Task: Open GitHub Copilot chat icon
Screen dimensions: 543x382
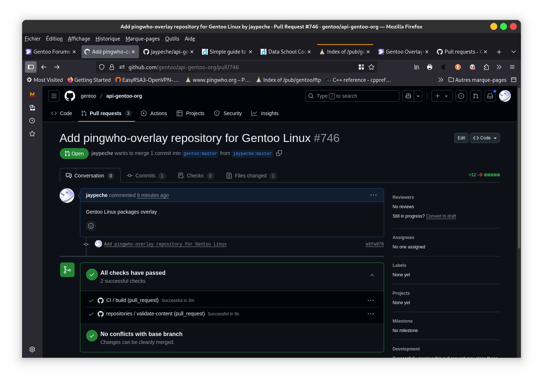Action: tap(408, 96)
